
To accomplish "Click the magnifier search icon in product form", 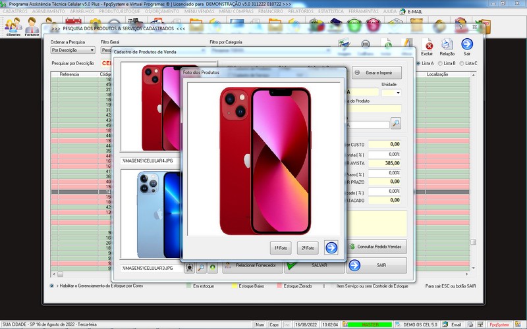I will click(x=396, y=123).
